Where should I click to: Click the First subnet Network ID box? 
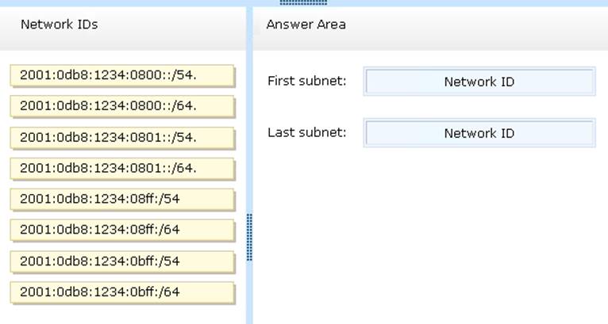coord(479,82)
